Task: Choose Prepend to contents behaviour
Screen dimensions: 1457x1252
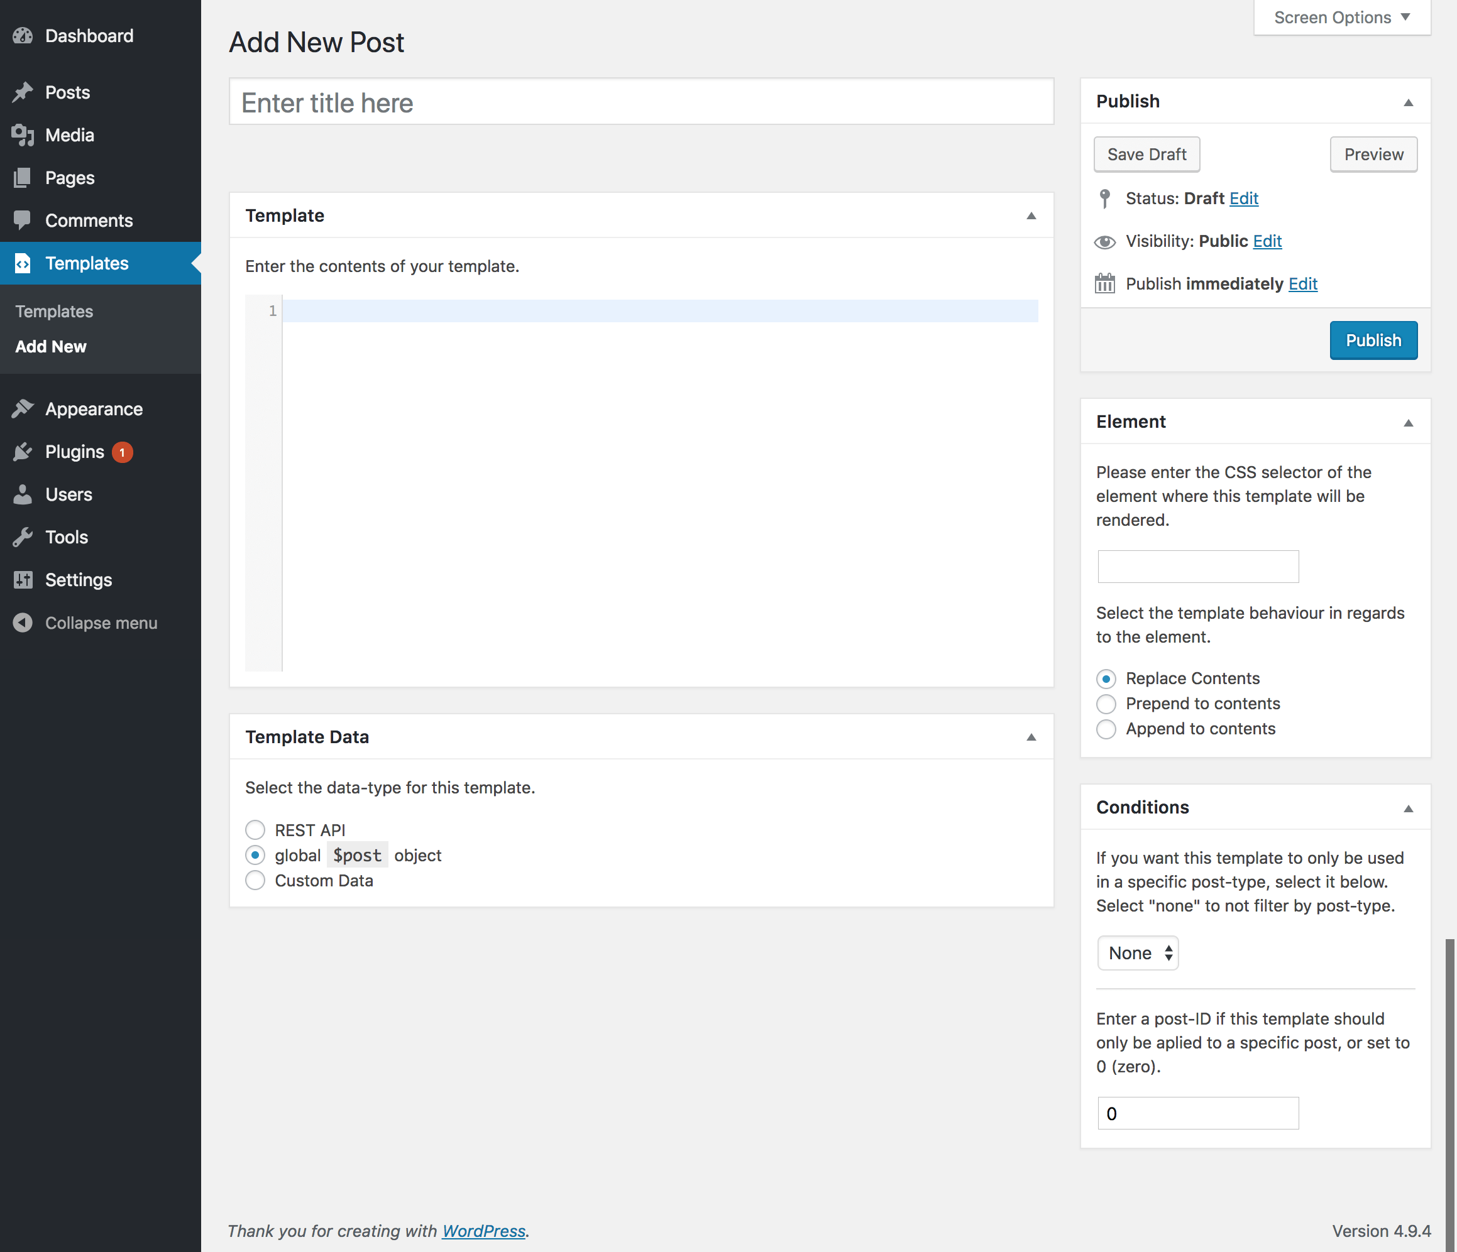Action: (x=1106, y=704)
